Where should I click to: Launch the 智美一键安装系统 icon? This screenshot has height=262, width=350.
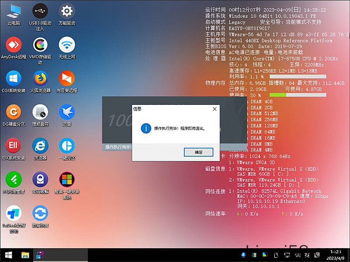pyautogui.click(x=67, y=186)
